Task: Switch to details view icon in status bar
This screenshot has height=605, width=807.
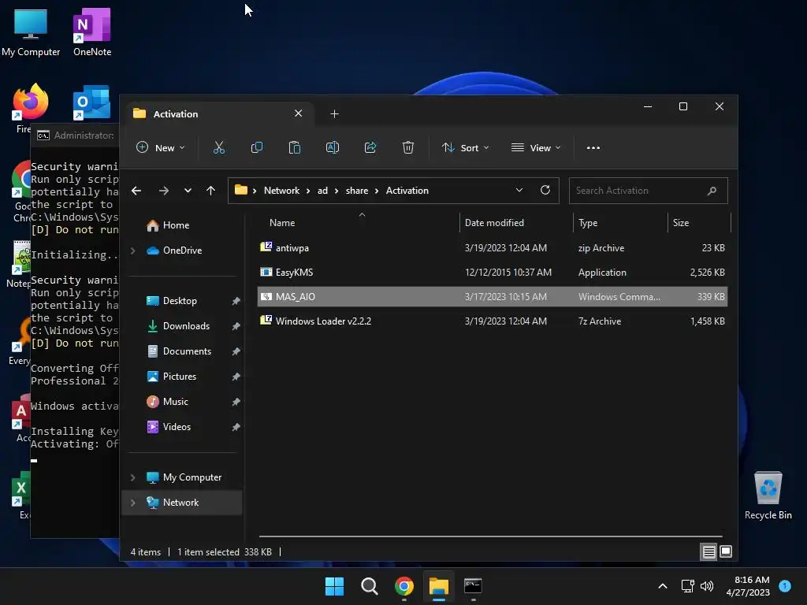Action: click(x=708, y=552)
